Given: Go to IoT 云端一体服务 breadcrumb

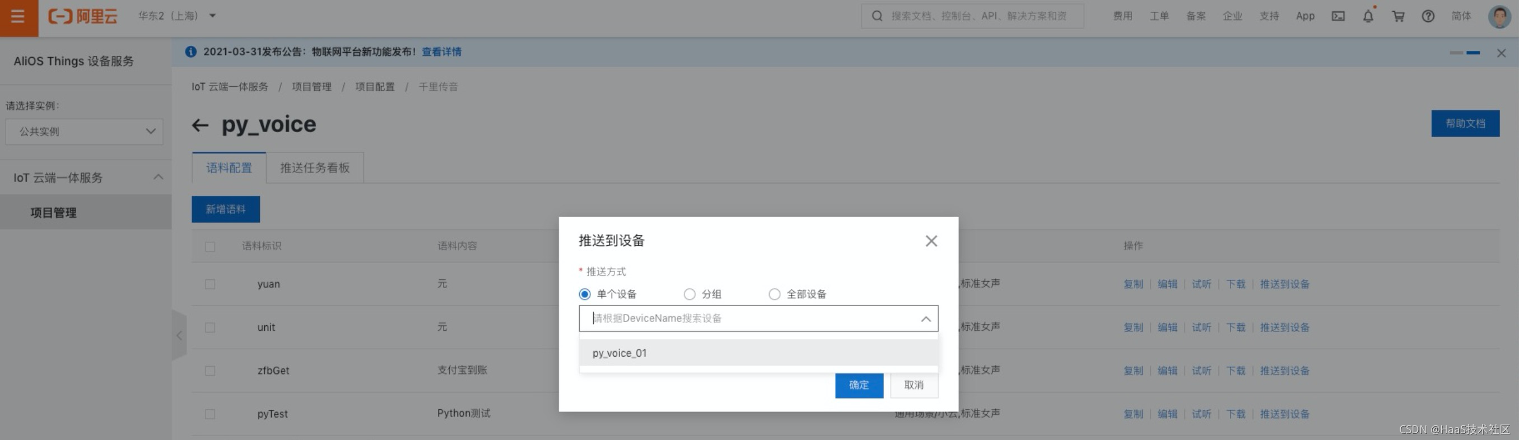Looking at the screenshot, I should click(x=230, y=87).
